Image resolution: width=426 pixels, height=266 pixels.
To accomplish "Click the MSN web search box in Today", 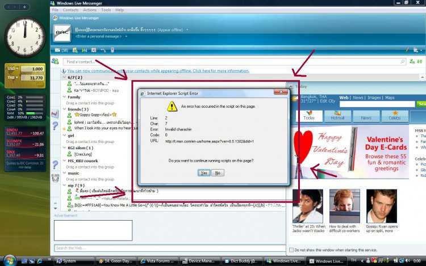I will (x=377, y=104).
